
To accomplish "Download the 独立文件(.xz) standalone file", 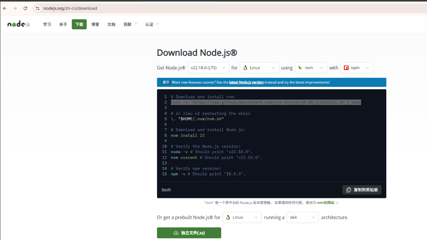I will [189, 233].
